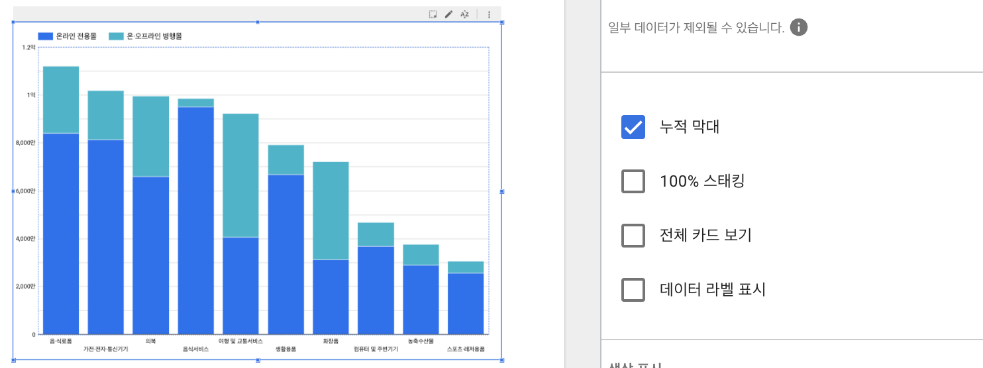Viewport: 983px width, 368px height.
Task: Click the 일부 데이터가 제외될 수 있습니다 notice text
Action: [696, 28]
